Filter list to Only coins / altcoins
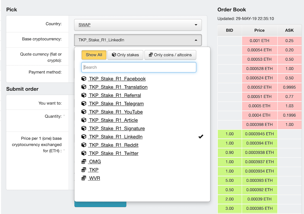The width and height of the screenshot is (304, 214). coord(170,55)
